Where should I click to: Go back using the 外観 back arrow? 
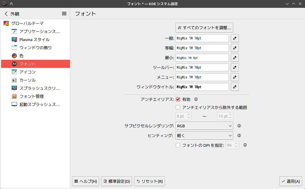click(x=6, y=14)
